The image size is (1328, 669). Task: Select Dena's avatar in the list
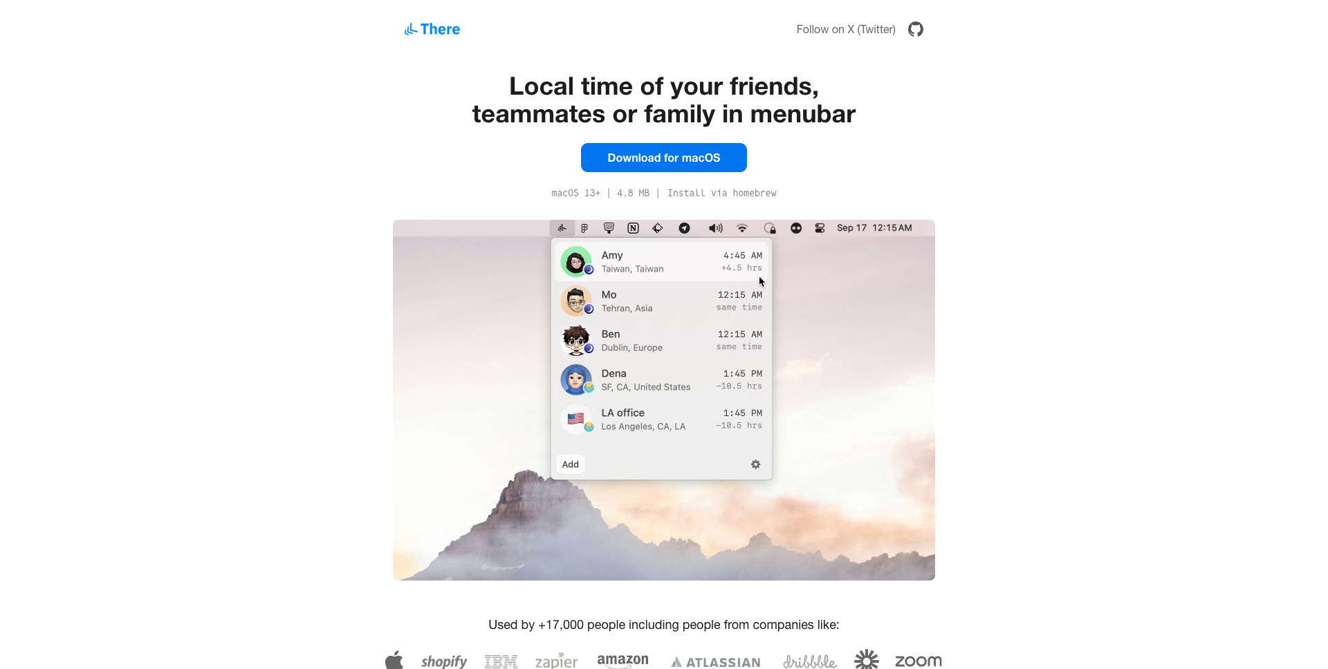click(x=576, y=379)
